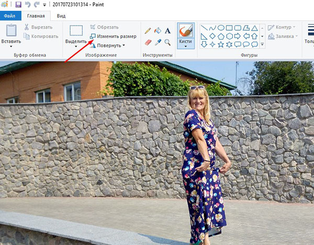Expand the Вставить dropdown arrow
Image resolution: width=314 pixels, height=245 pixels.
coord(11,46)
